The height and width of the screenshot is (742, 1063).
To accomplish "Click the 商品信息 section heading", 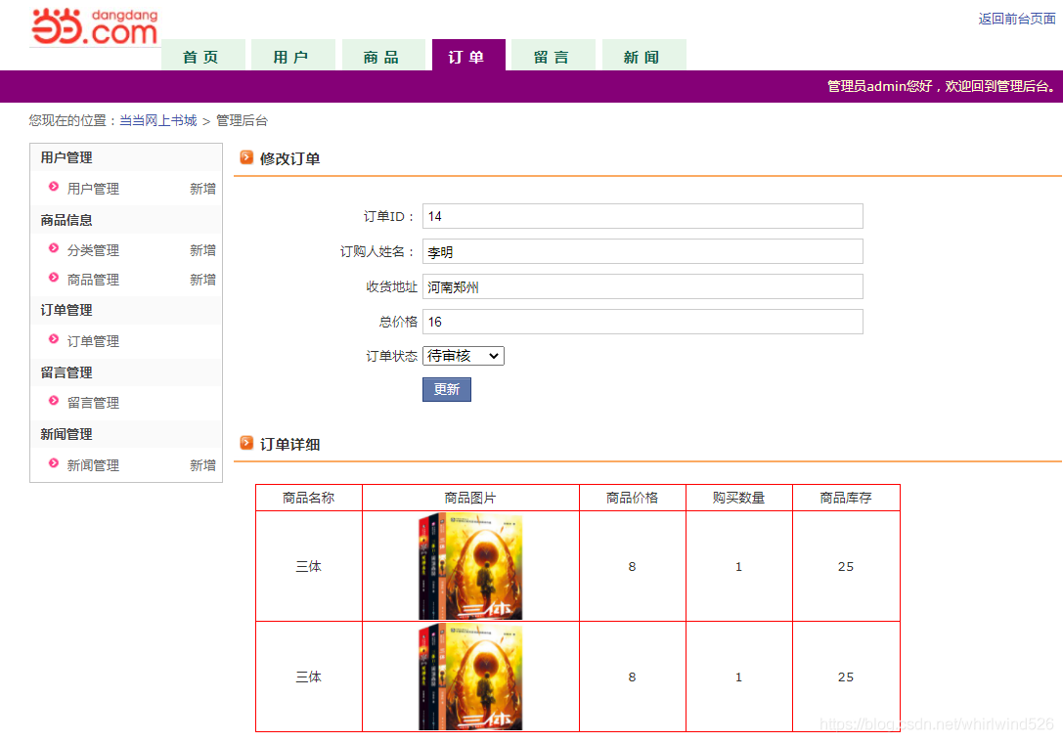I will [x=66, y=220].
